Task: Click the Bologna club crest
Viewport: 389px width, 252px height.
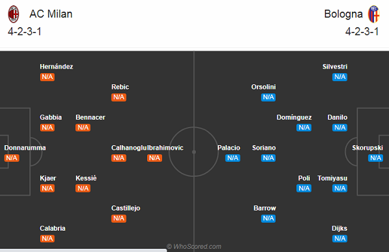Action: click(x=374, y=14)
